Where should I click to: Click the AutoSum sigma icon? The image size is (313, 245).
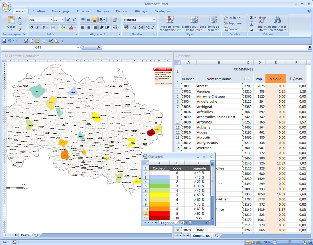click(251, 18)
